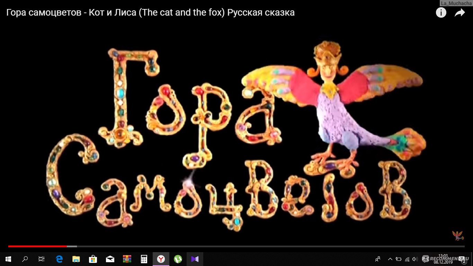Open the Windows Start menu
473x266 pixels.
(x=8, y=259)
